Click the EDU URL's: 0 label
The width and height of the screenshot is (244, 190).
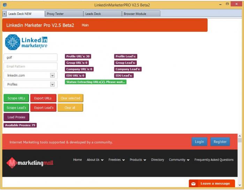click(75, 76)
